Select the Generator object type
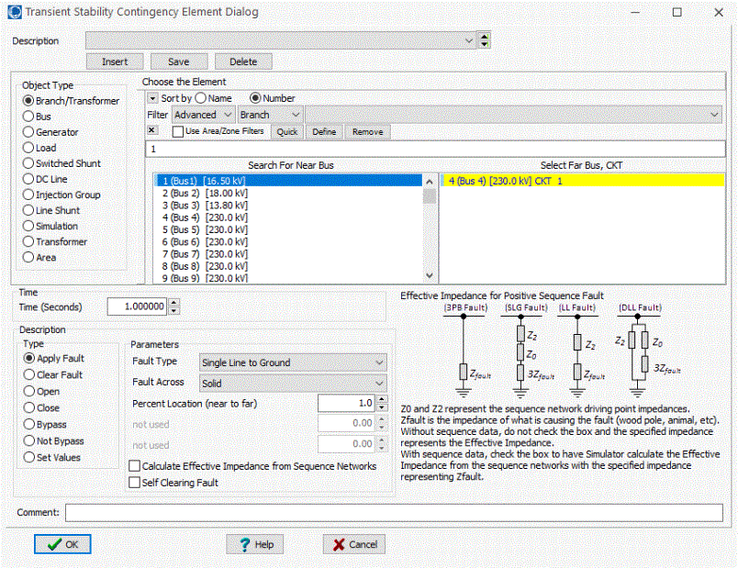This screenshot has width=738, height=568. point(28,132)
